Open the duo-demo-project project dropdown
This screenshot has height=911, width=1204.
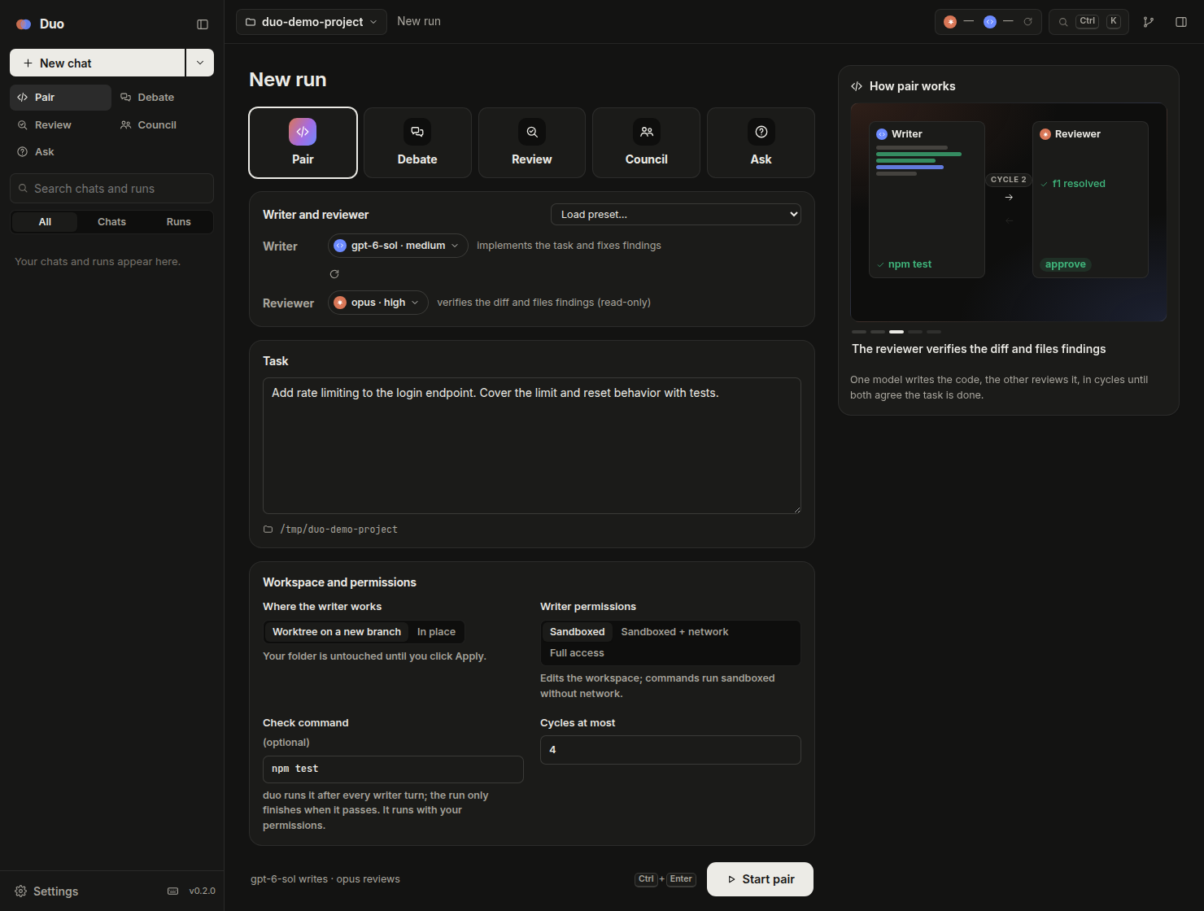[312, 22]
